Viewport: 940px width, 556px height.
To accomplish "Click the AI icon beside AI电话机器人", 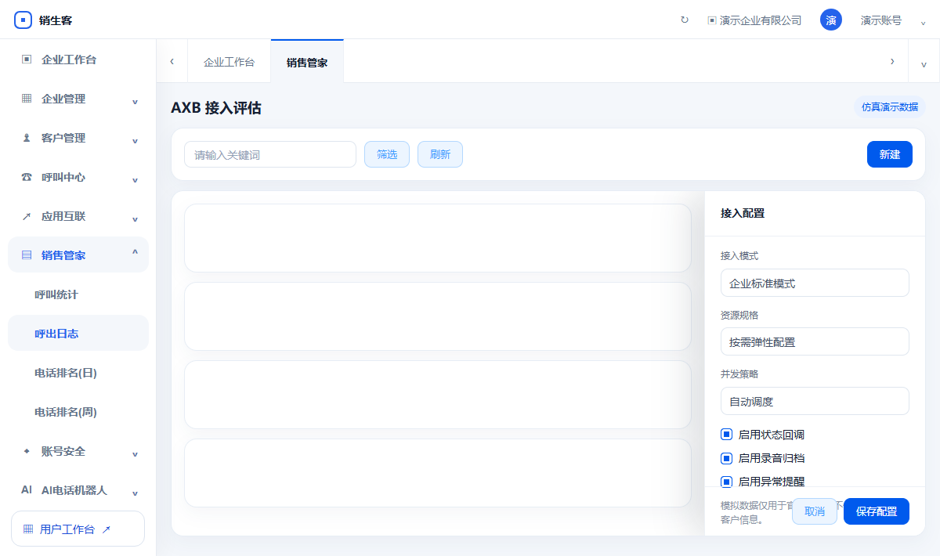I will click(27, 490).
